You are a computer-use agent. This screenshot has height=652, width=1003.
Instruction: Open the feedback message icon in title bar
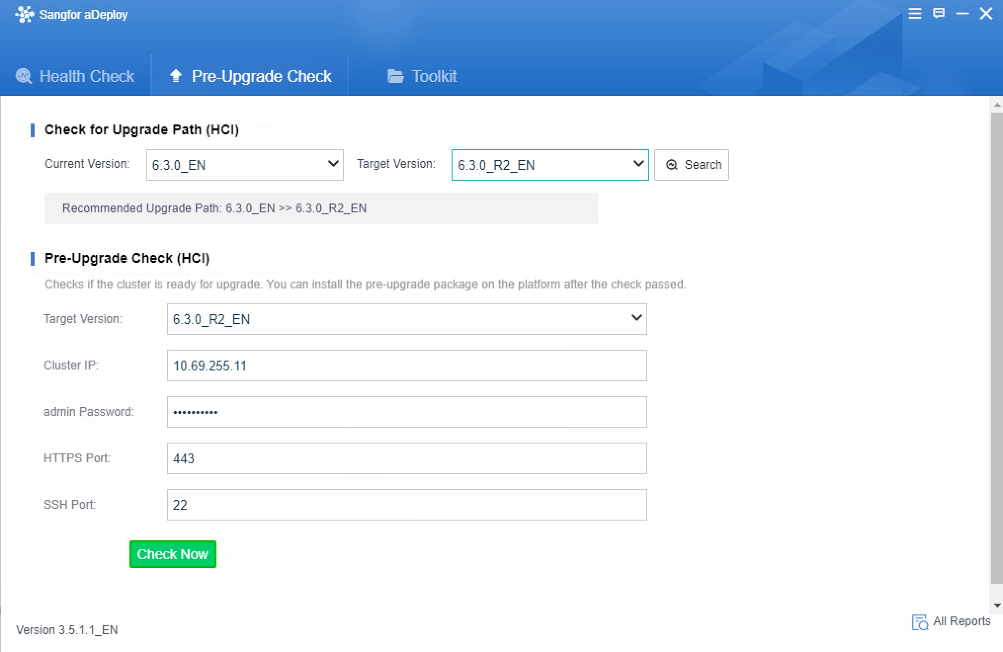[939, 13]
